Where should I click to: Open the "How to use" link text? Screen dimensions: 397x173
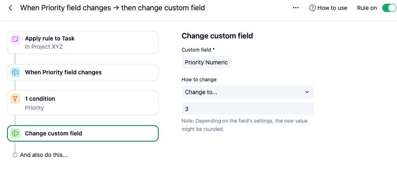click(x=332, y=8)
